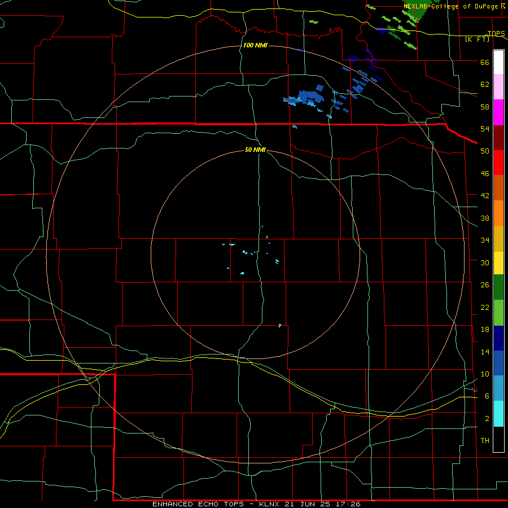
Task: Click the dark orange legend swatch
Action: pyautogui.click(x=498, y=187)
